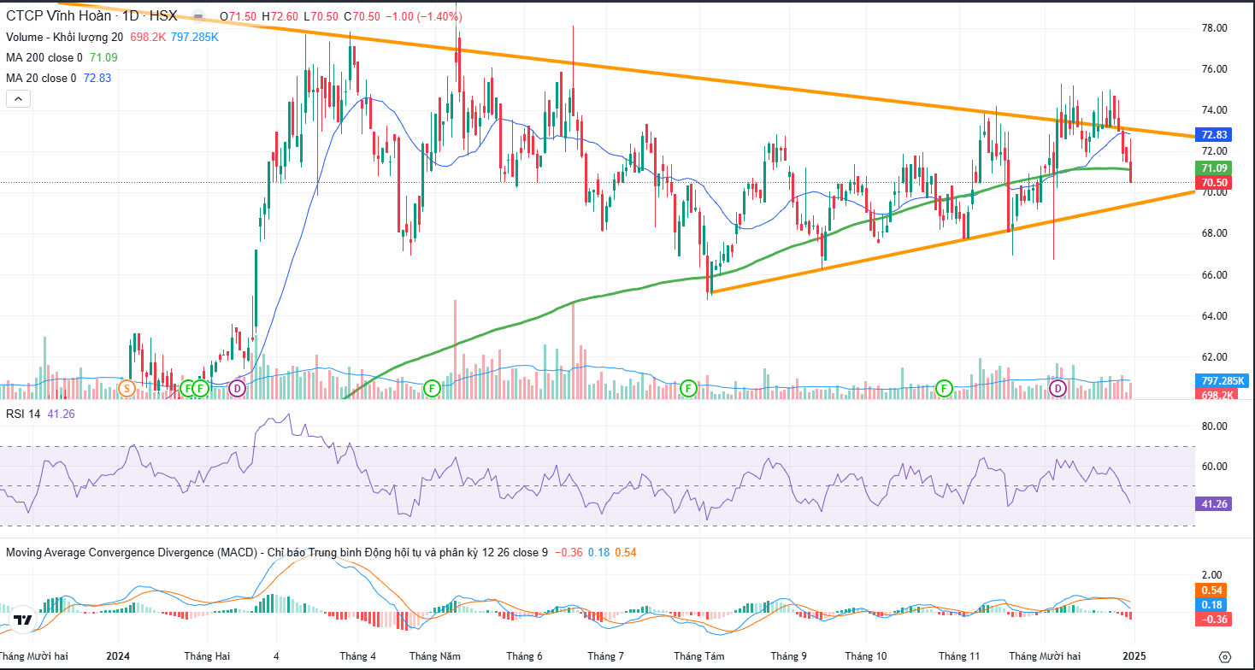Click the red -0.36 histogram axis label
The image size is (1255, 670).
[1215, 620]
